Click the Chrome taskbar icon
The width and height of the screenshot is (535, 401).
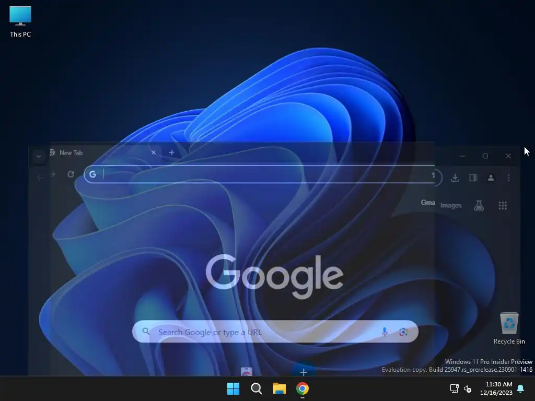click(x=303, y=388)
